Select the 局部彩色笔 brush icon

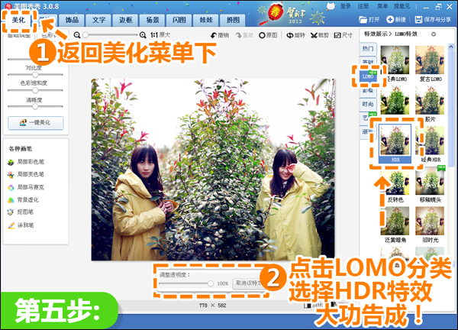(11, 162)
